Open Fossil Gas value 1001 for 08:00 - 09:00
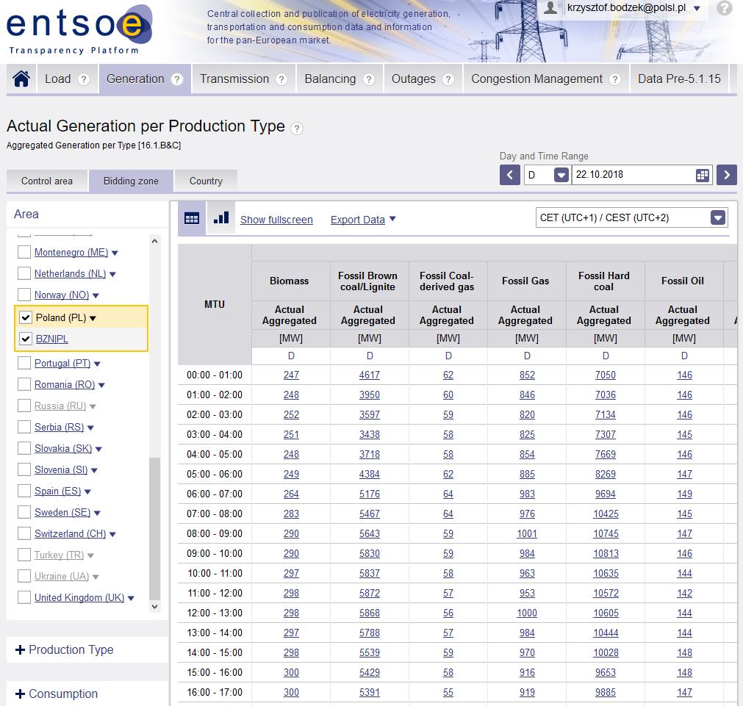The image size is (743, 706). (527, 533)
